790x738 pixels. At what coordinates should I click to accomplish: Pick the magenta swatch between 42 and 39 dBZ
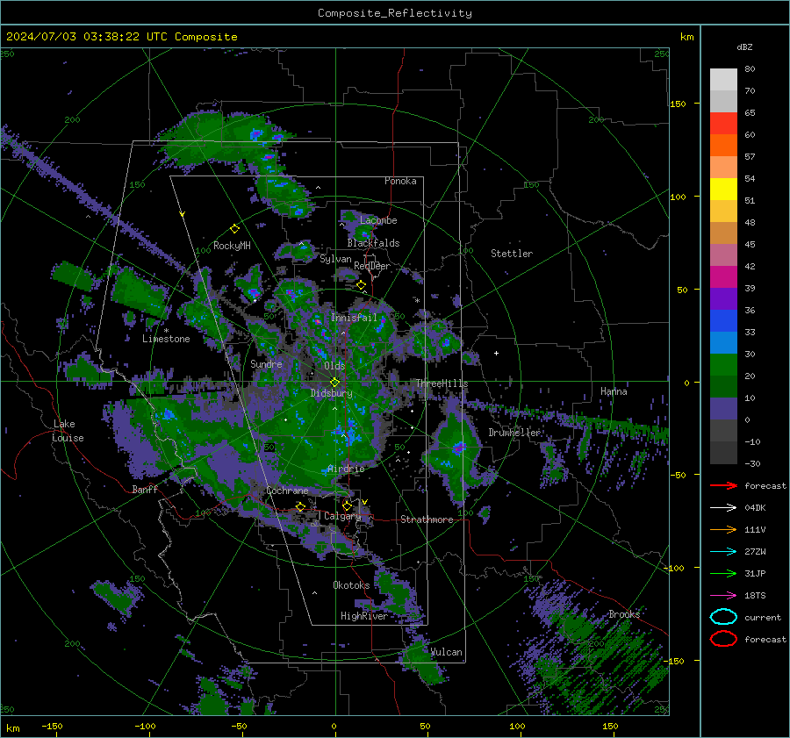point(723,277)
